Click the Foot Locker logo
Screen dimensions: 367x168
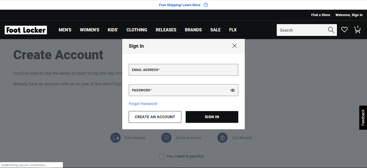(26, 30)
